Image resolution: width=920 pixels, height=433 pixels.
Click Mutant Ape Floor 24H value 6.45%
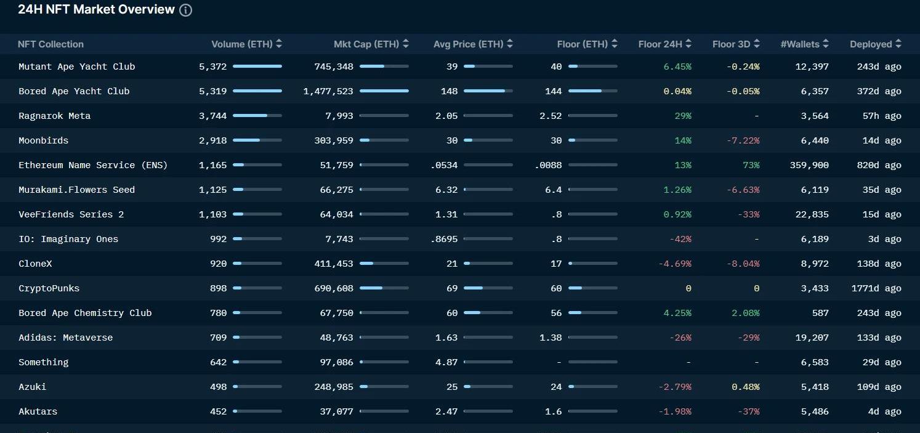677,67
